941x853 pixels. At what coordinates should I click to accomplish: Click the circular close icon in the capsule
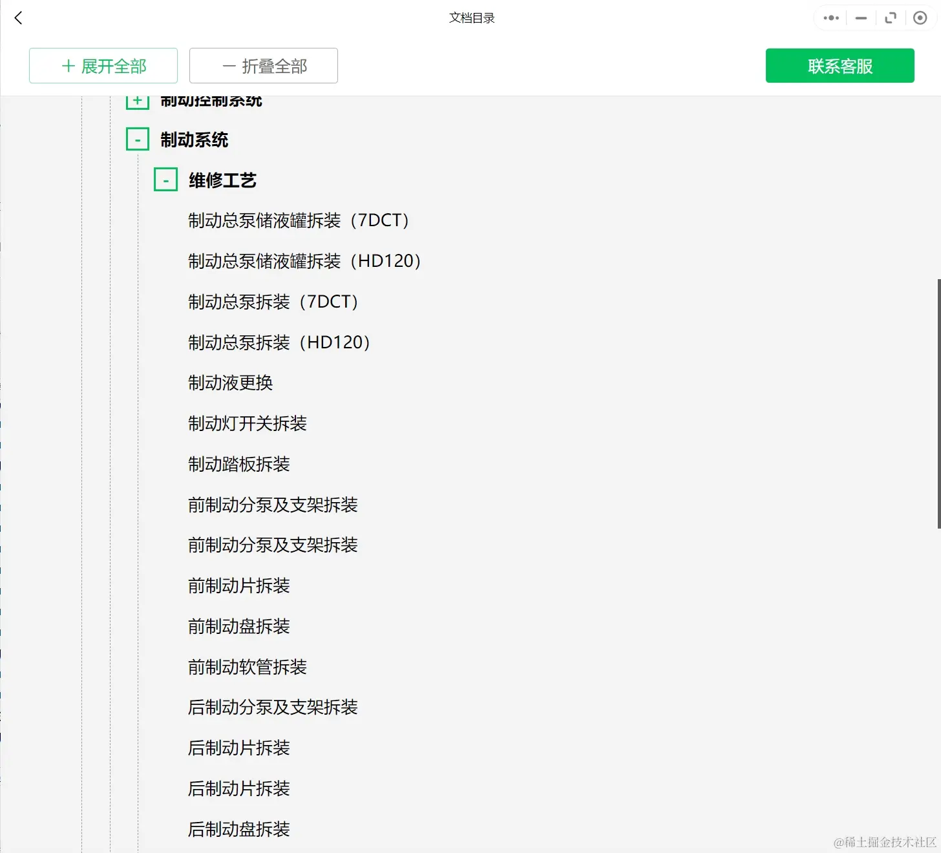click(920, 17)
